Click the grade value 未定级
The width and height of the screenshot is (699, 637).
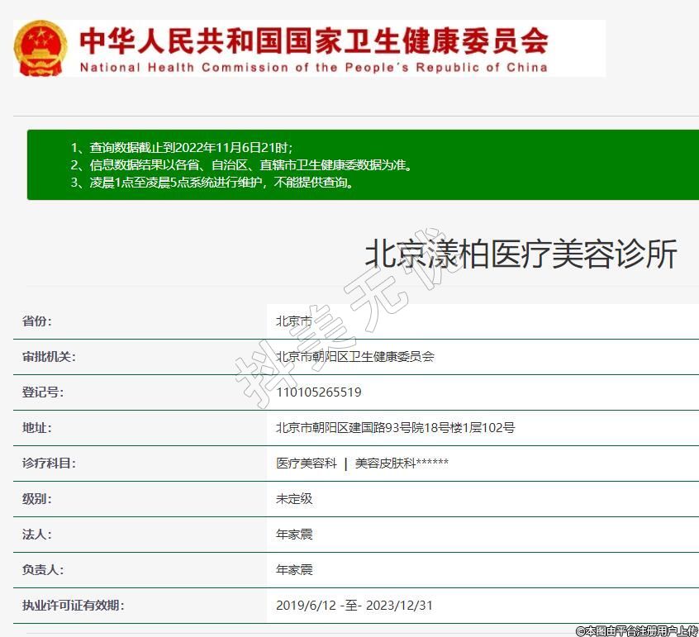294,499
